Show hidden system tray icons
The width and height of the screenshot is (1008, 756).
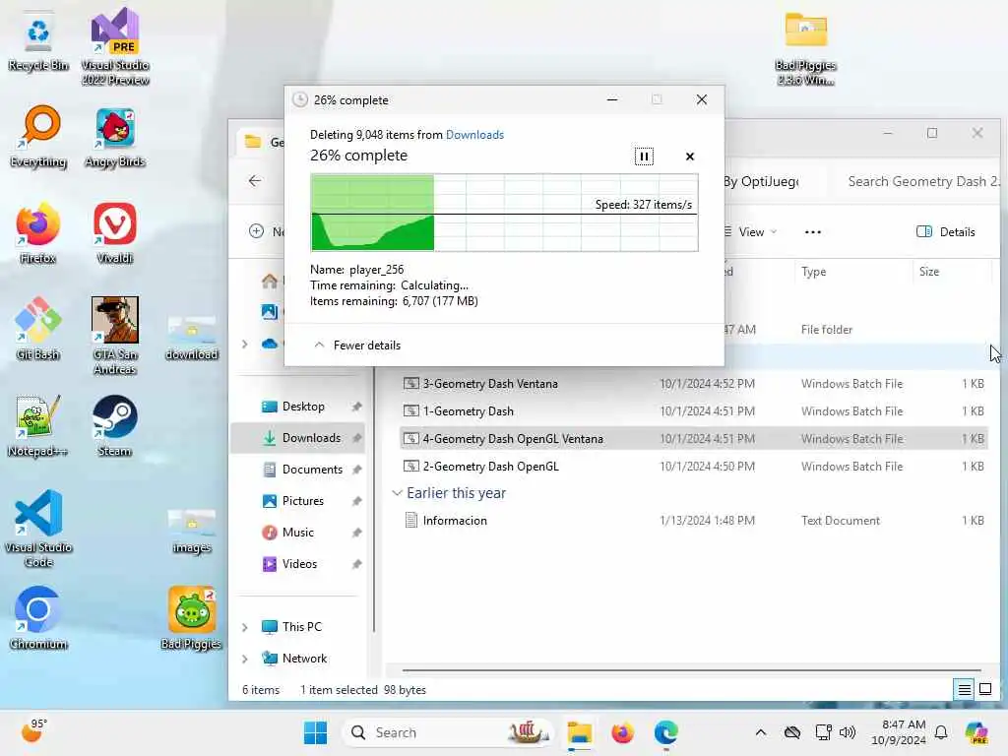click(761, 732)
